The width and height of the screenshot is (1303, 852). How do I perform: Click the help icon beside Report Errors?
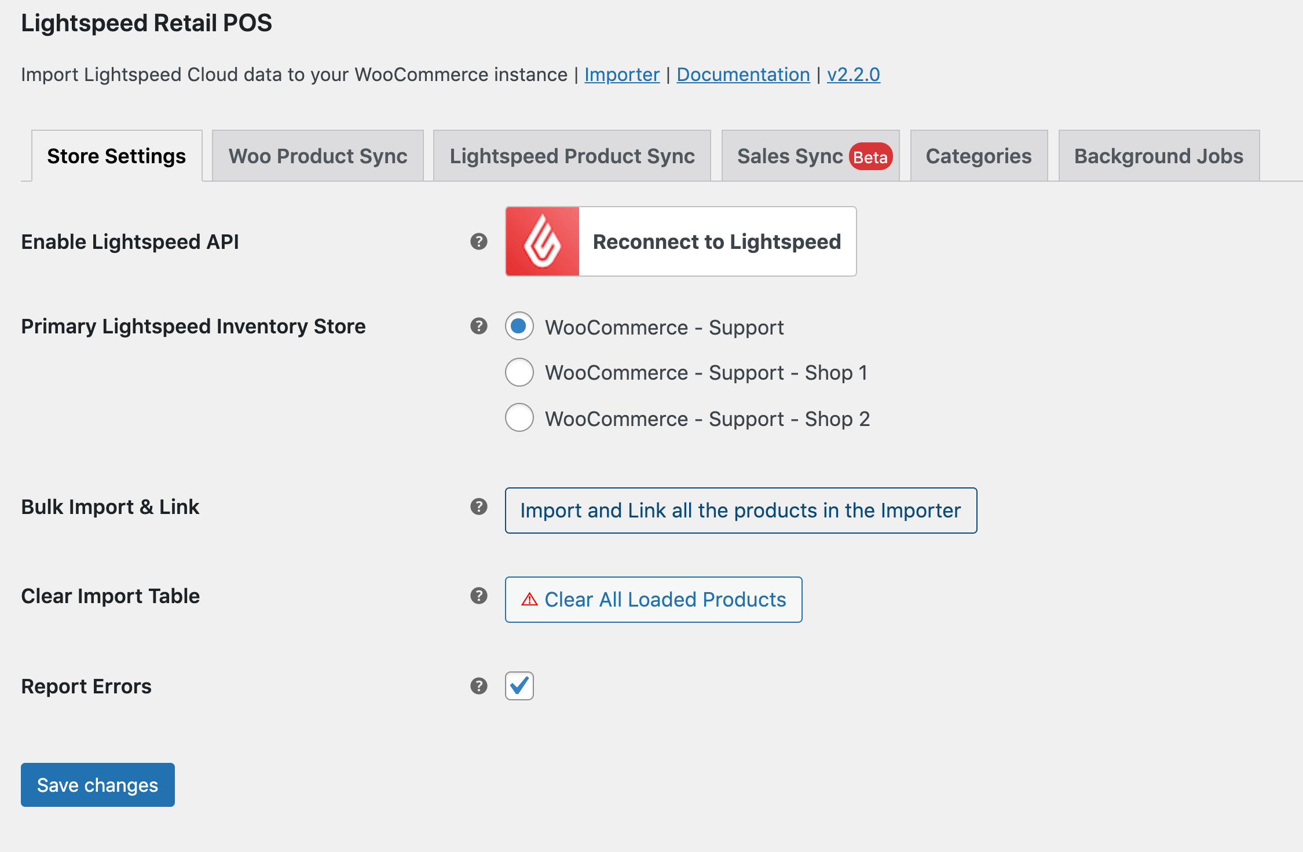click(x=479, y=686)
